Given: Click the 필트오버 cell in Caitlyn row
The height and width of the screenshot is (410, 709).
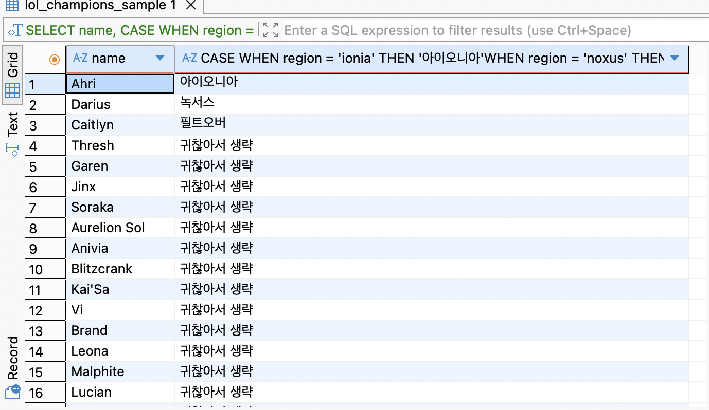Looking at the screenshot, I should click(432, 125).
